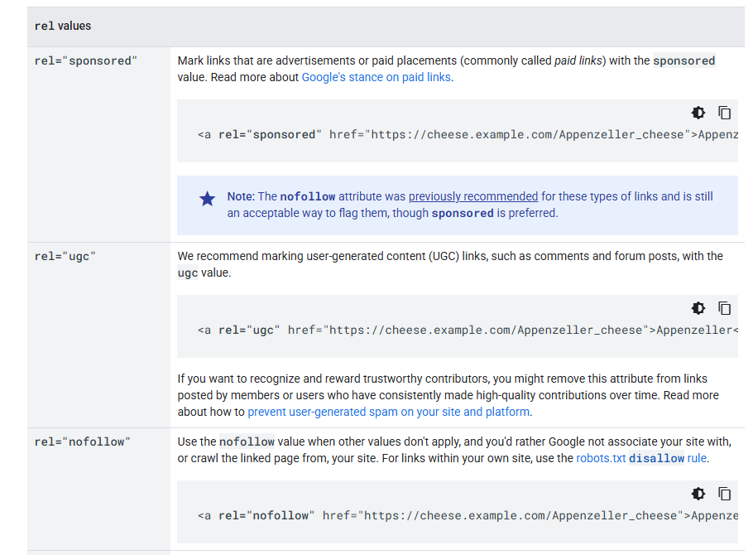Click the rel="sponsored" table cell
The image size is (753, 555).
(x=99, y=144)
